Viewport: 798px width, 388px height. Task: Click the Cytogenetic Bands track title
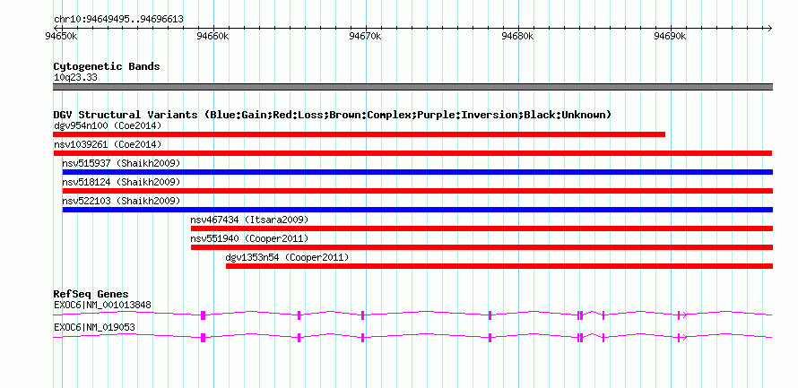pyautogui.click(x=107, y=66)
